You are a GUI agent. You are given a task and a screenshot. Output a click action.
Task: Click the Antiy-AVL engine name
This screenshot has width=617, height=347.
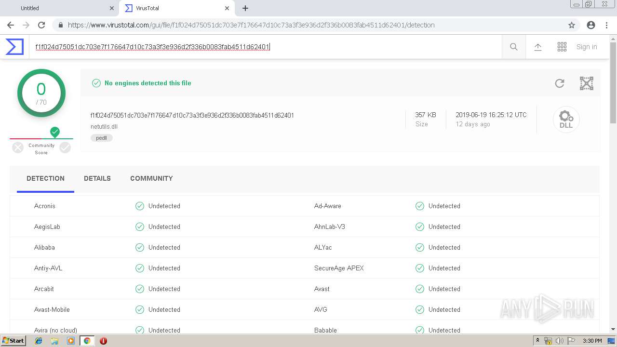click(x=48, y=268)
